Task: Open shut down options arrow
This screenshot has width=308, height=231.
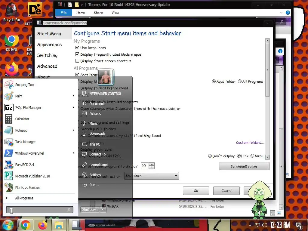Action: 103,210
